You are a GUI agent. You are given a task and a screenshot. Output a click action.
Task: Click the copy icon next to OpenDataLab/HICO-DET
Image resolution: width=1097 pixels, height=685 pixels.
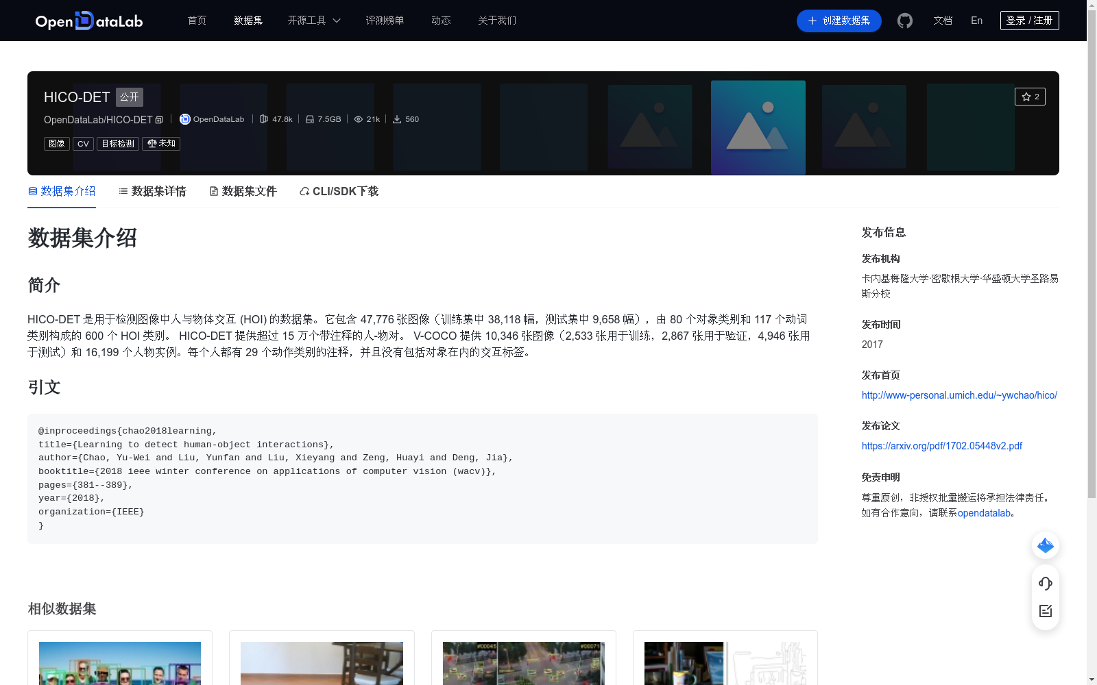pos(158,119)
